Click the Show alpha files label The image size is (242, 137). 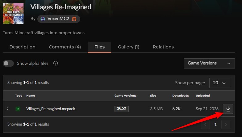33,64
